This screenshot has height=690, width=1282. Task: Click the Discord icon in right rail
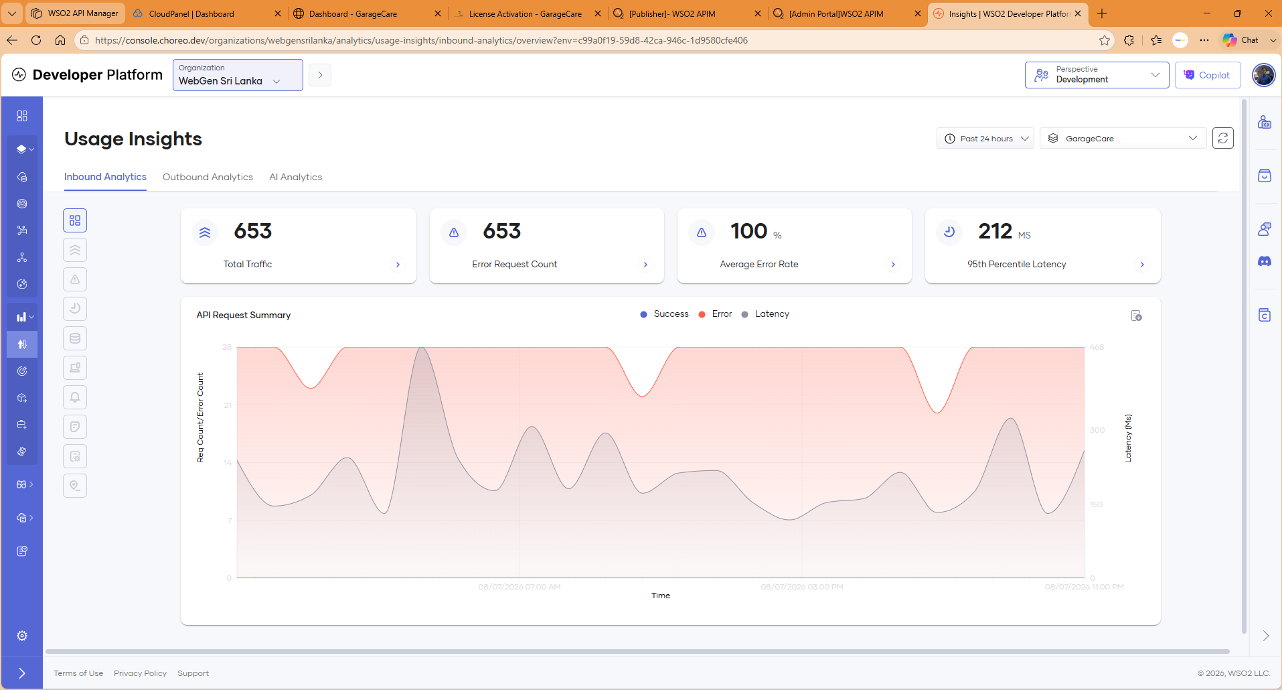1265,261
